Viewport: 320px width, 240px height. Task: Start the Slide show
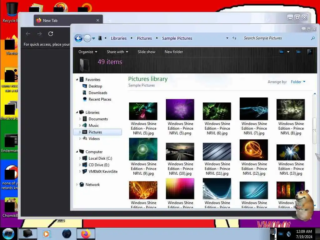click(147, 52)
